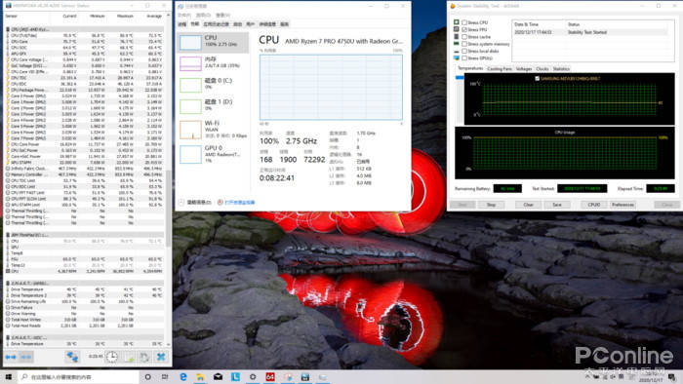Toggle Stress FPU checkbox
Viewport: 683px width, 384px height.
tap(464, 29)
